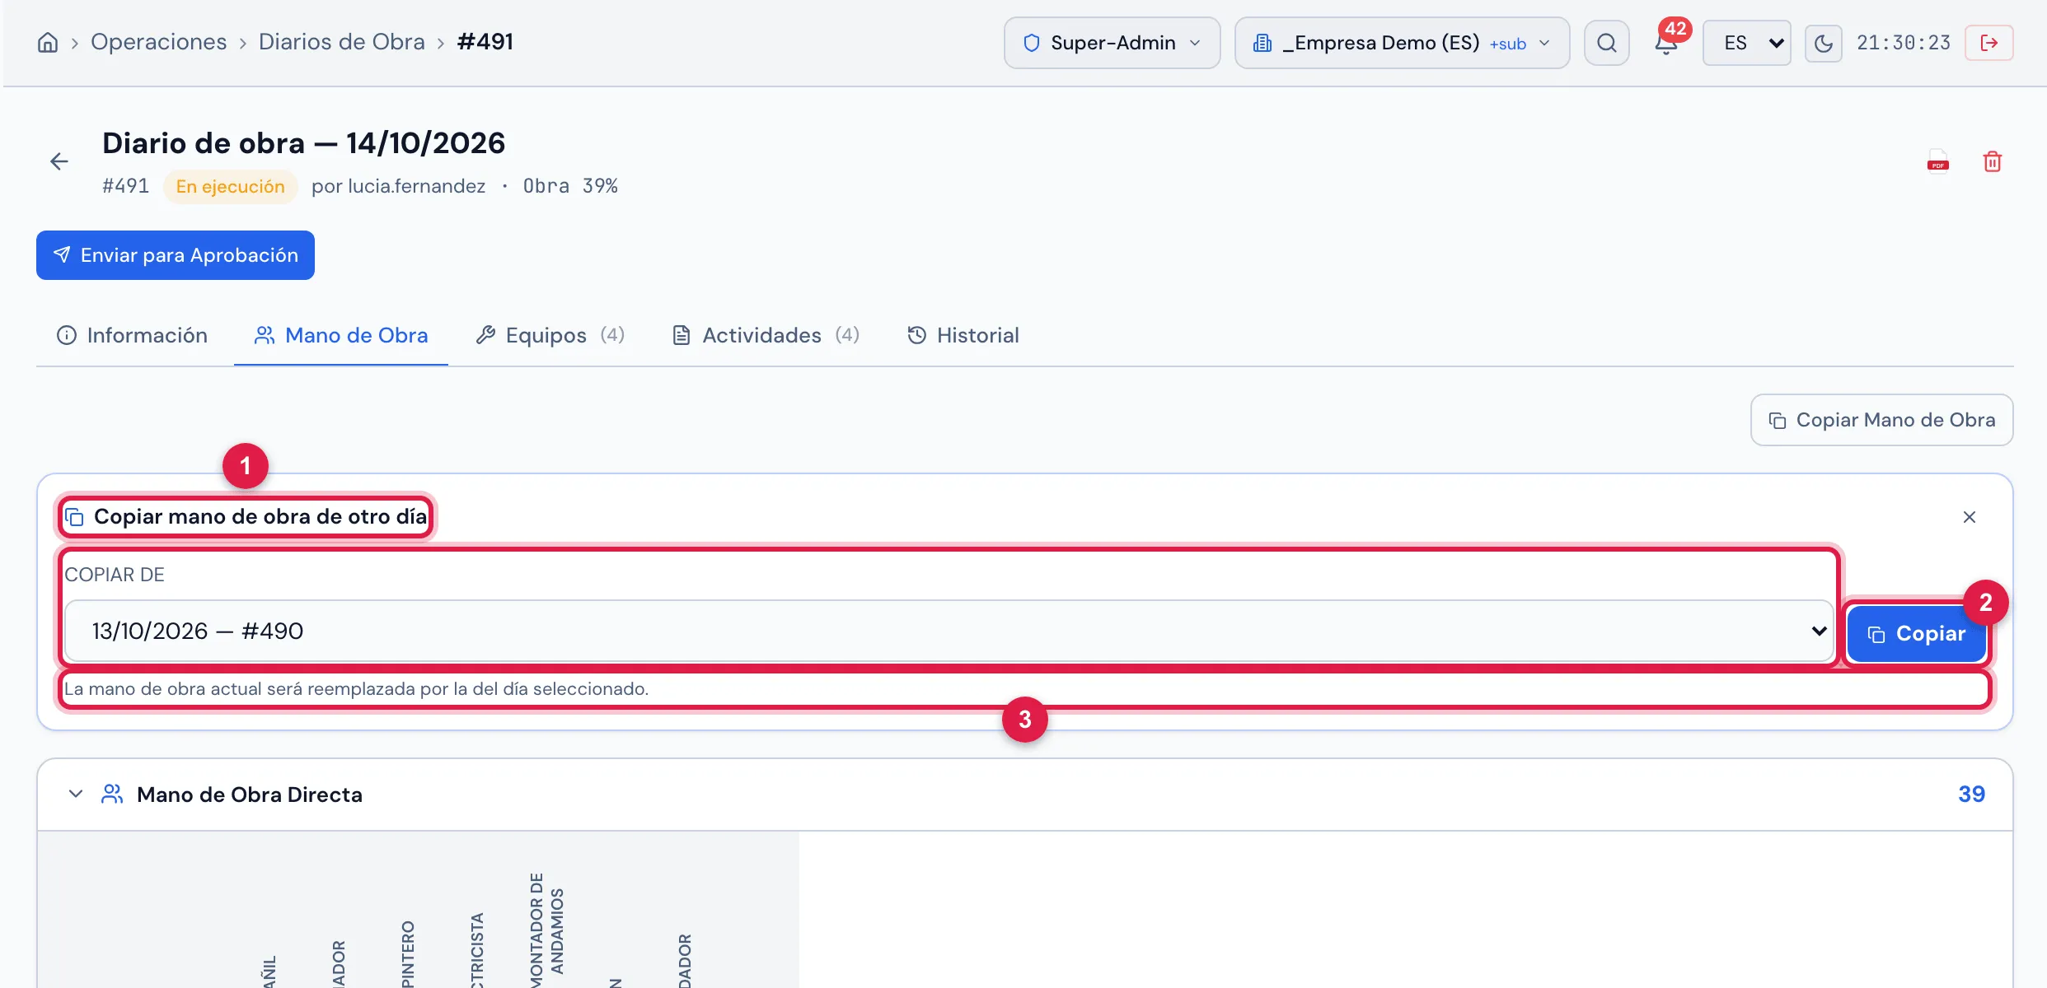Go to home via breadcrumb house icon
Viewport: 2047px width, 988px height.
click(x=48, y=43)
